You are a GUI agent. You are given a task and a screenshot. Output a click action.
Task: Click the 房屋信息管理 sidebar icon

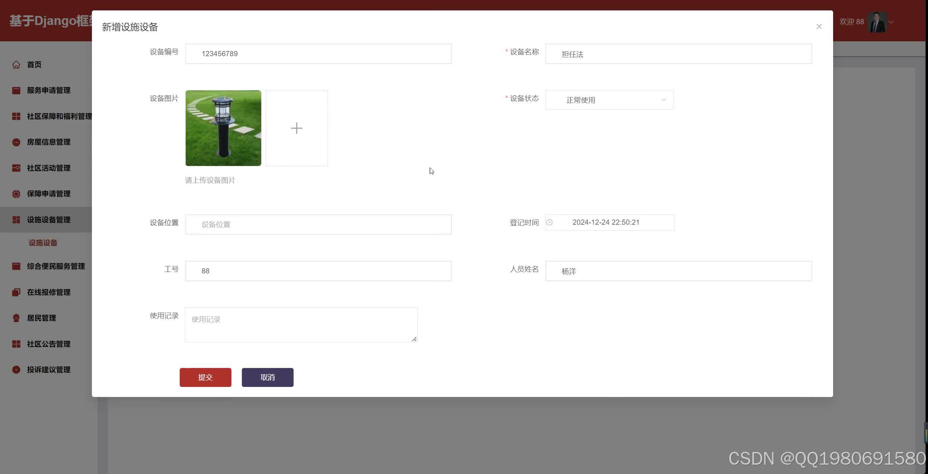[x=16, y=142]
